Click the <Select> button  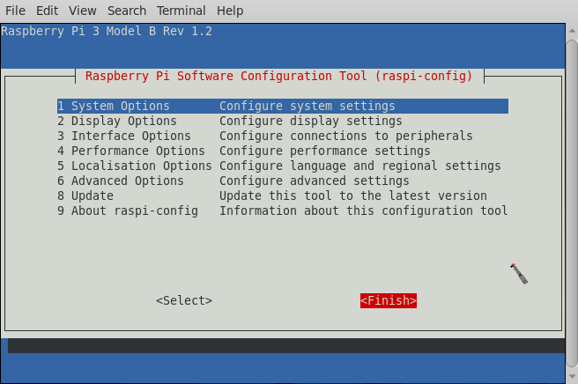184,300
